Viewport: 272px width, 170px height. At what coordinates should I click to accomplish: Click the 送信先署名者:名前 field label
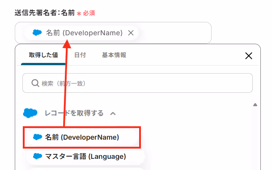point(45,13)
